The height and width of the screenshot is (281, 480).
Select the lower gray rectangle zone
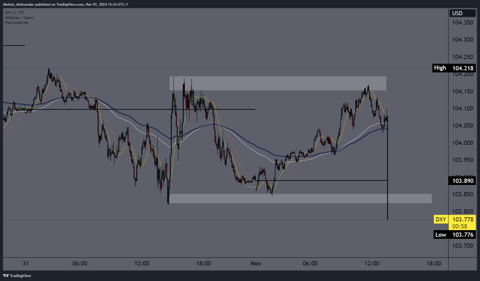(301, 198)
